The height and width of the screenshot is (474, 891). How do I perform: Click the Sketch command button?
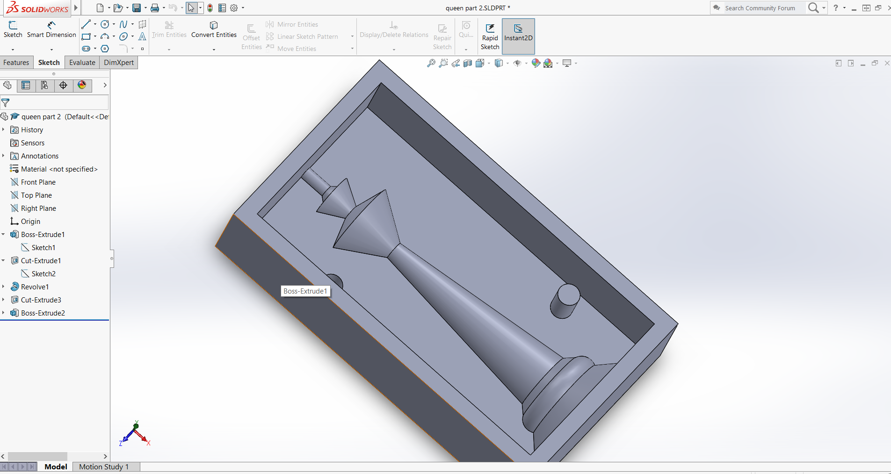tap(13, 29)
